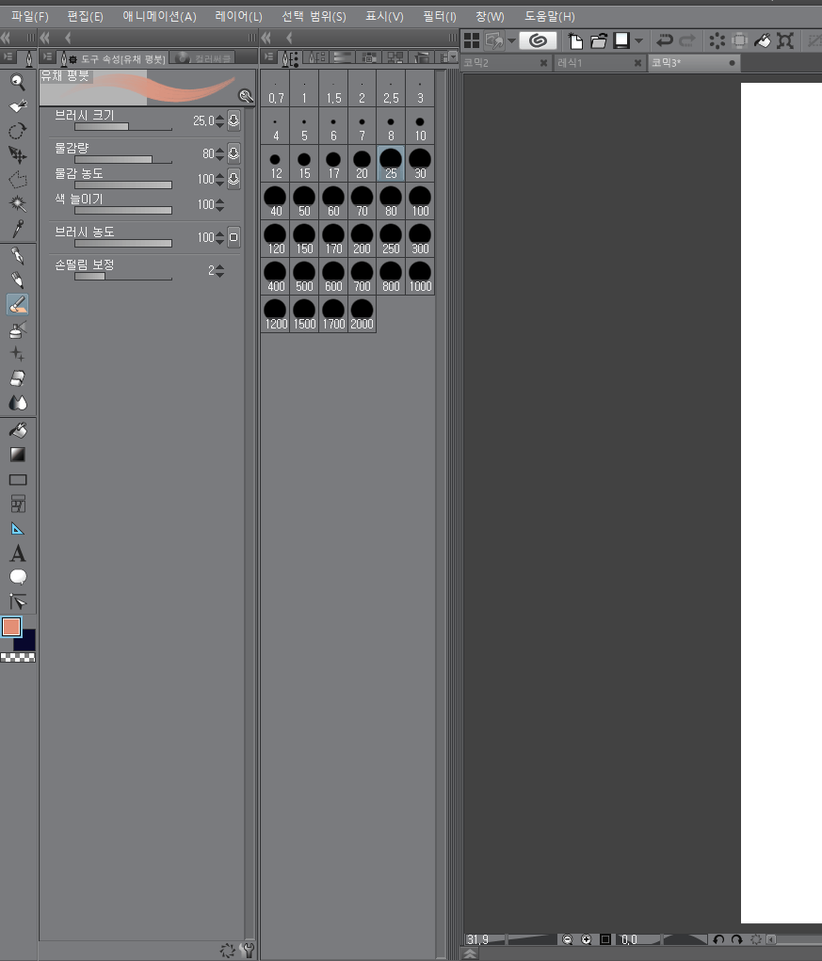
Task: Open the 필터(I) menu
Action: pos(440,17)
